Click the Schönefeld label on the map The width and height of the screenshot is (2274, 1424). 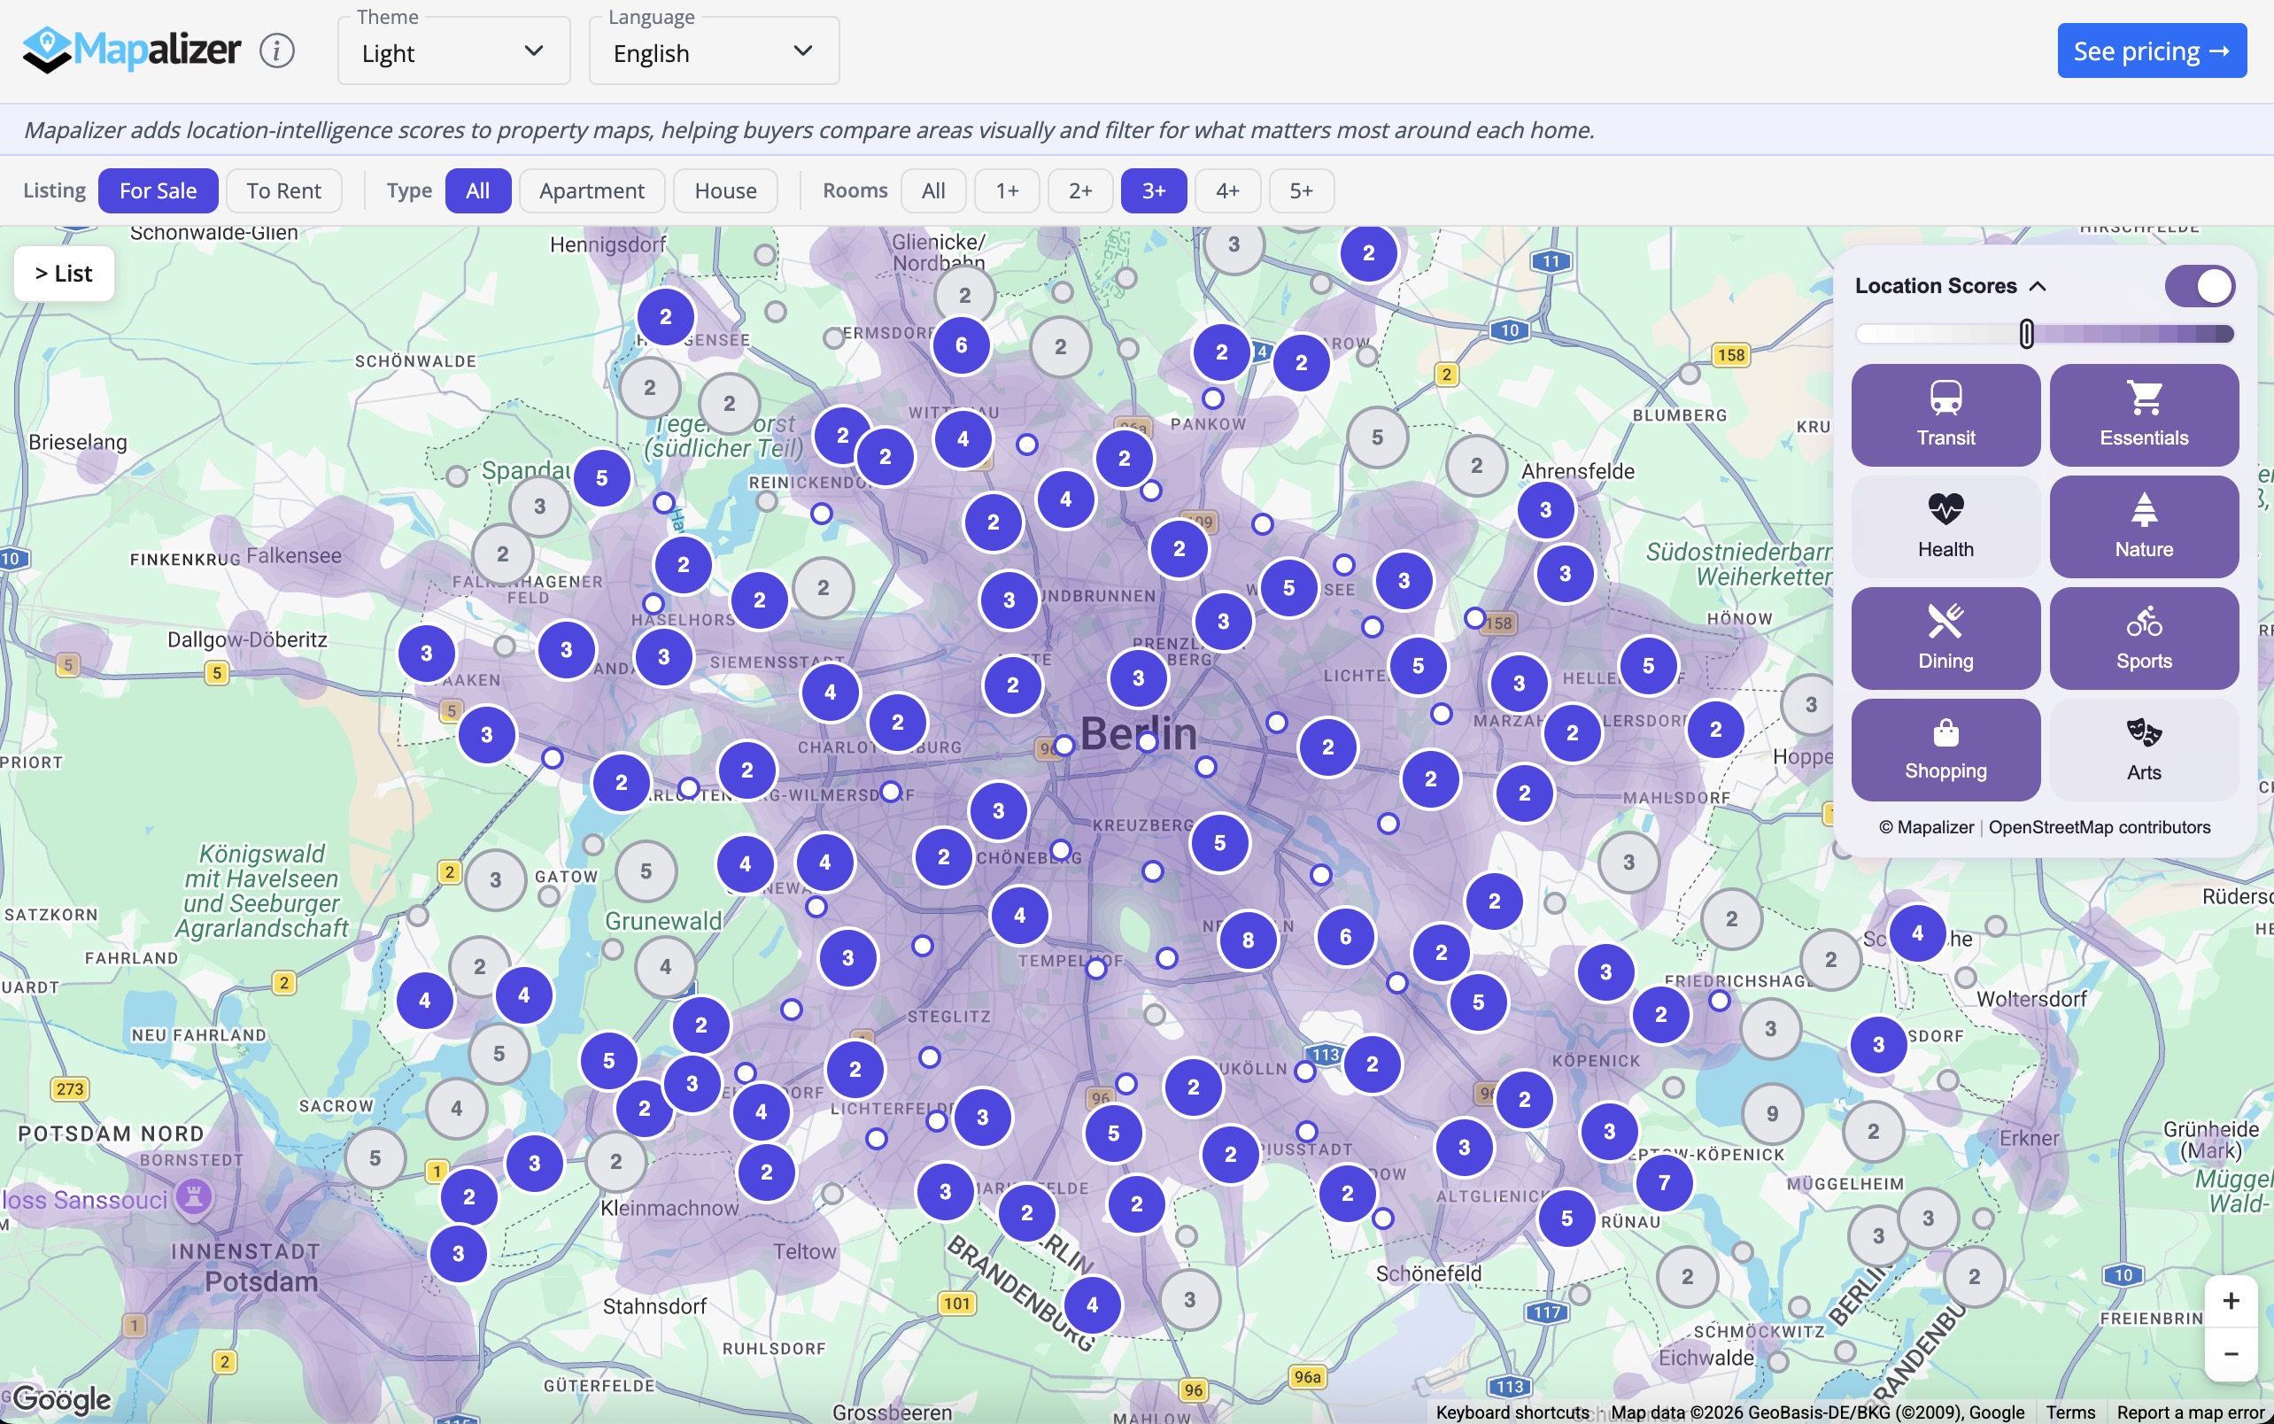pos(1428,1274)
